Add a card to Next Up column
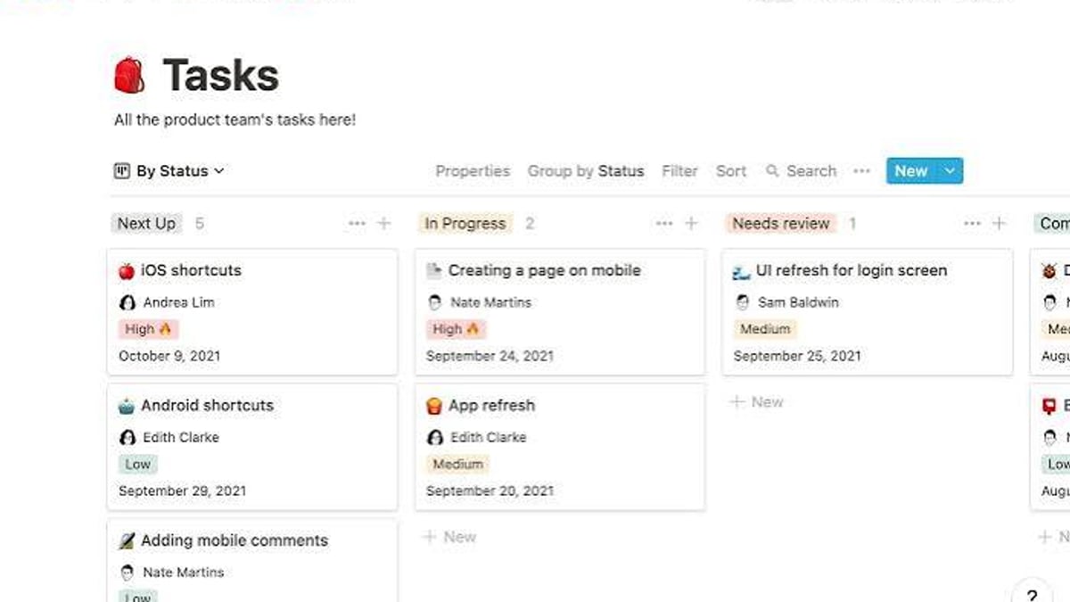Viewport: 1070px width, 602px height. pos(384,223)
